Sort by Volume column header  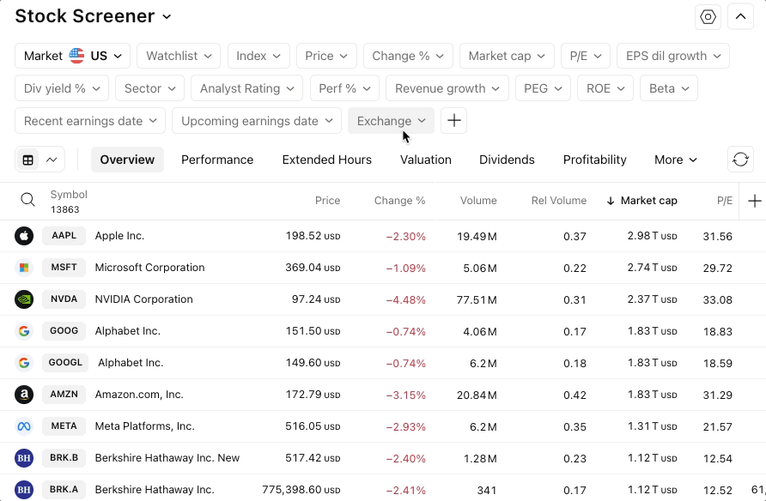click(x=478, y=201)
